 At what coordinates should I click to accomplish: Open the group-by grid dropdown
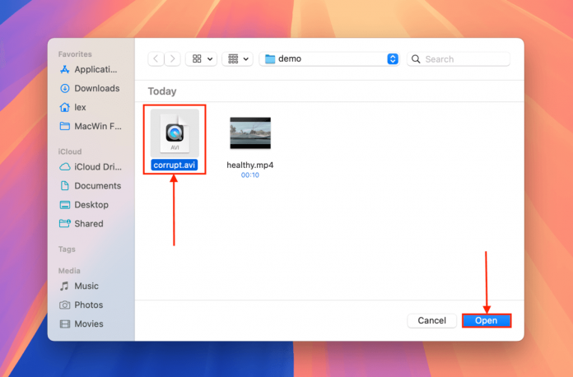click(x=237, y=59)
